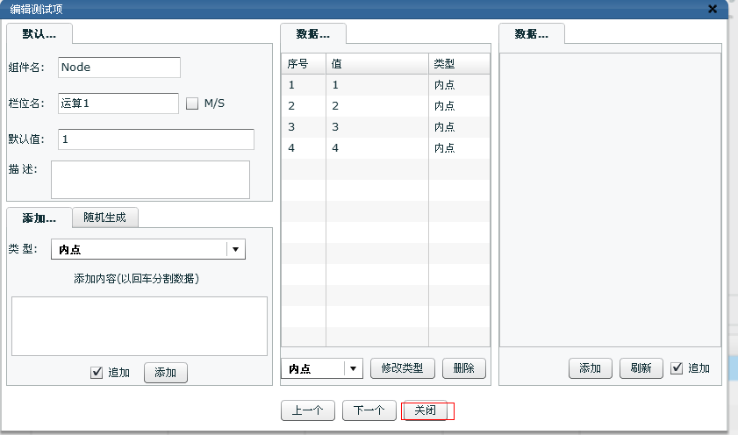Go to next item with 下一个
Screen dimensions: 738x435
click(x=369, y=410)
